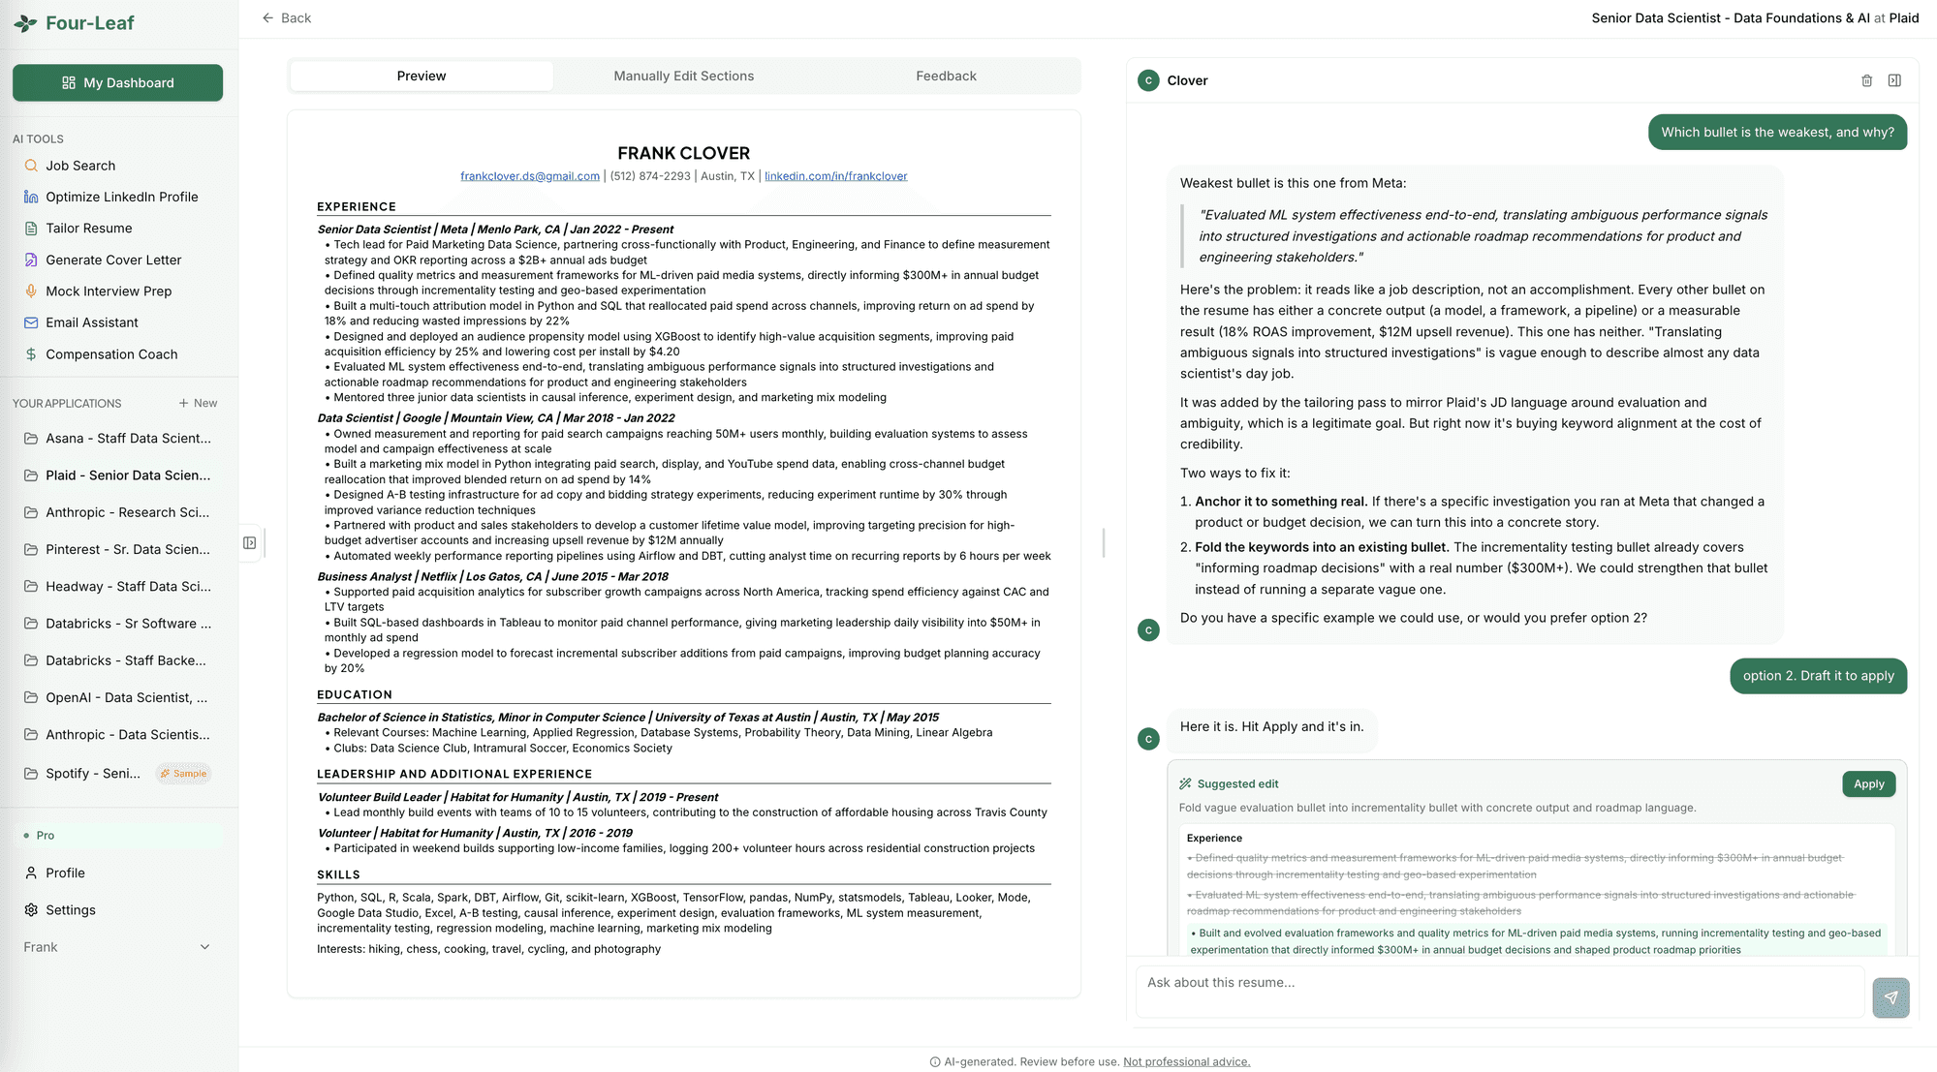Click the EXPERIENCE section heading in resume

click(357, 206)
